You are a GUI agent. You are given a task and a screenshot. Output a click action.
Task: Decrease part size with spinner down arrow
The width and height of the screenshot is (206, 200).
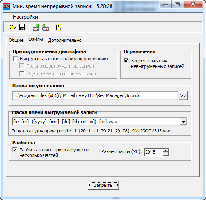click(x=165, y=154)
